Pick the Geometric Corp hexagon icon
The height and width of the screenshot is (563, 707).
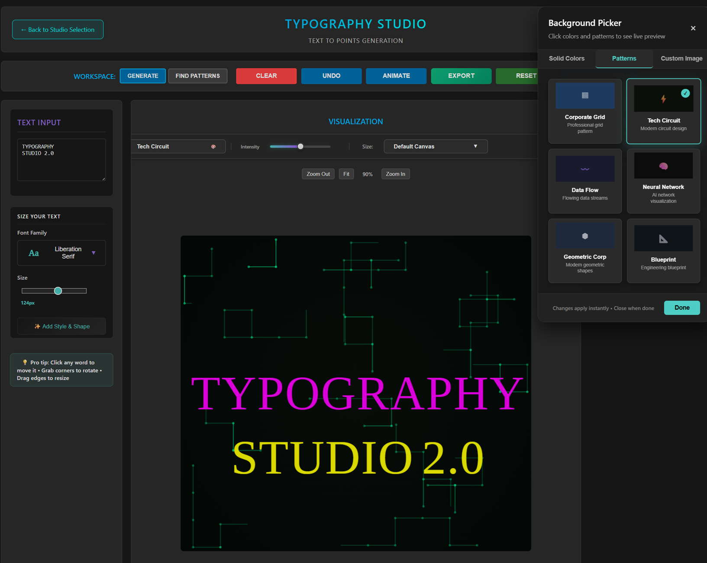click(584, 236)
